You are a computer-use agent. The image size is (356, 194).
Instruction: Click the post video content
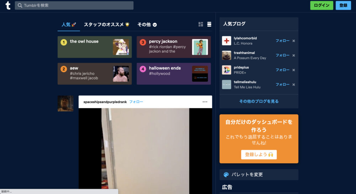coord(145,151)
